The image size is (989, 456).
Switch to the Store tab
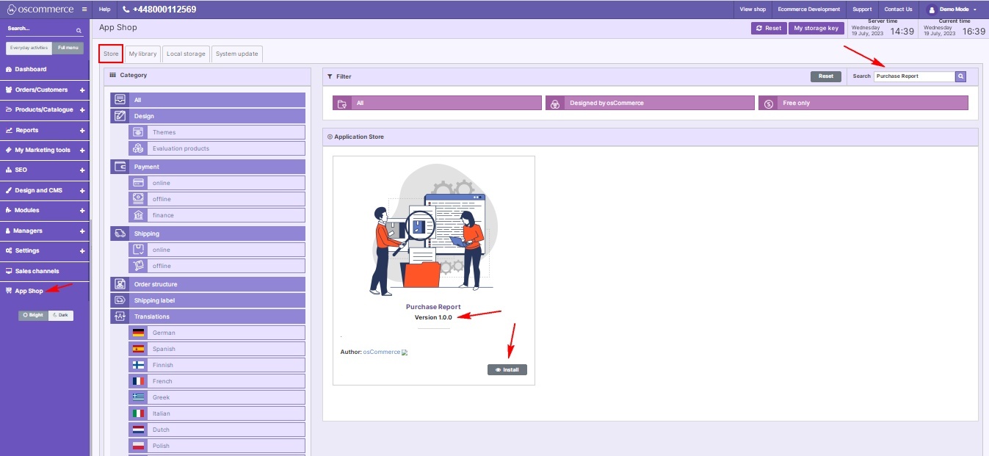coord(111,54)
